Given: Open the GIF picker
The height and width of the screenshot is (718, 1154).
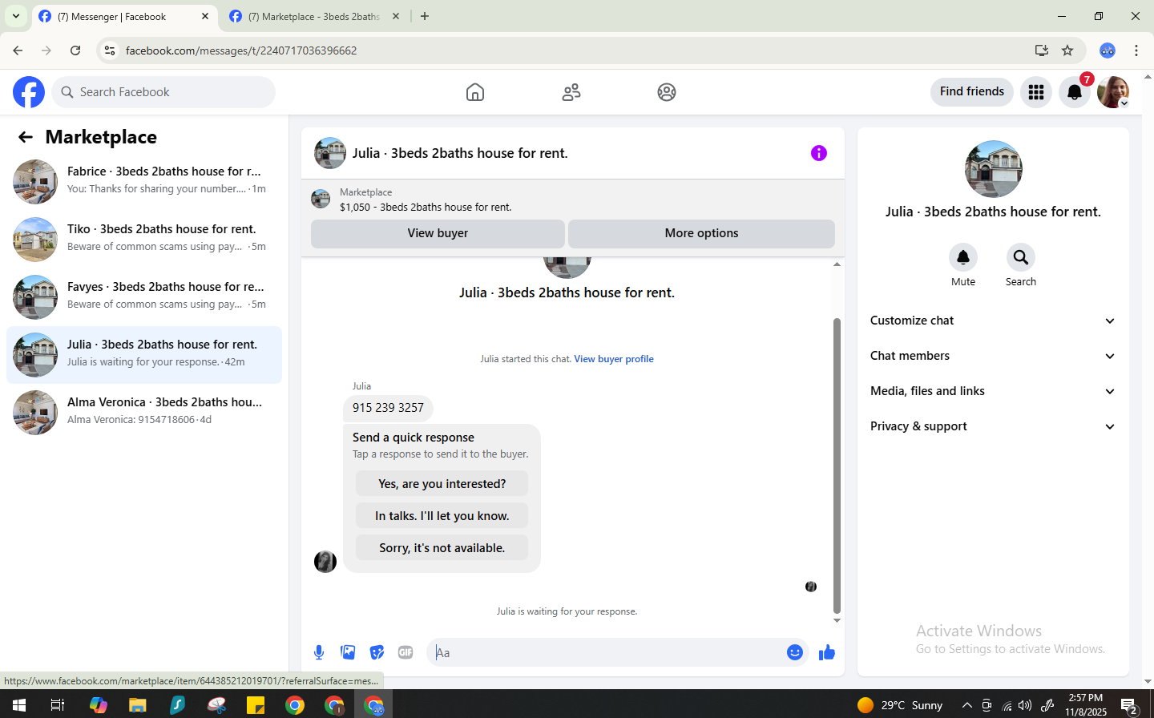Looking at the screenshot, I should click(x=406, y=652).
